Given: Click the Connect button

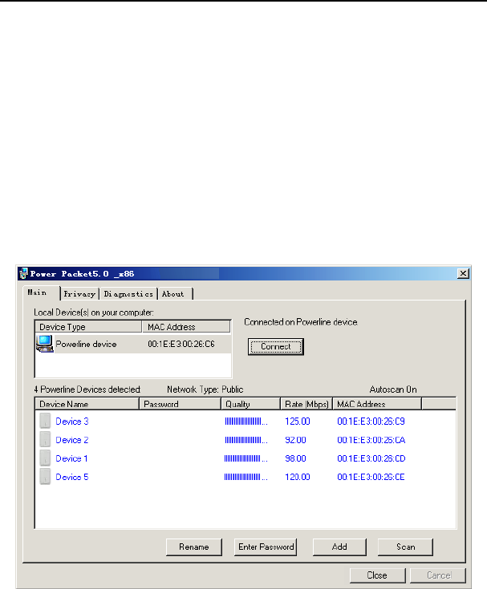Looking at the screenshot, I should 276,346.
